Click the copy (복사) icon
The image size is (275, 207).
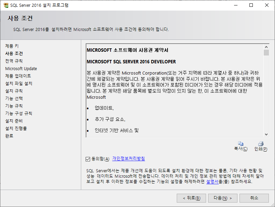(x=241, y=143)
